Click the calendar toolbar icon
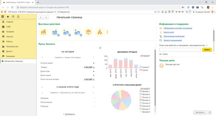This screenshot has height=116, width=216. (x=173, y=12)
